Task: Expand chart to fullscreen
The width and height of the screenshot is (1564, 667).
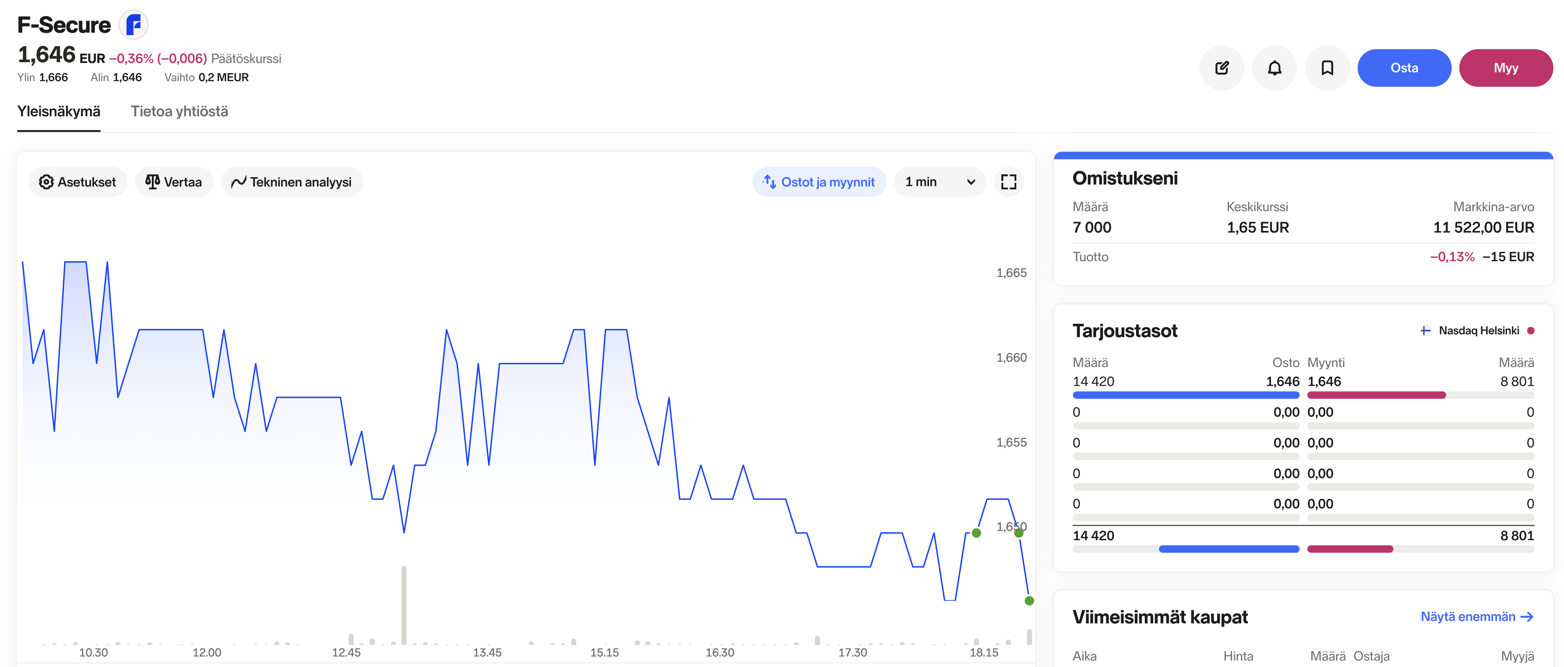Action: [x=1008, y=182]
